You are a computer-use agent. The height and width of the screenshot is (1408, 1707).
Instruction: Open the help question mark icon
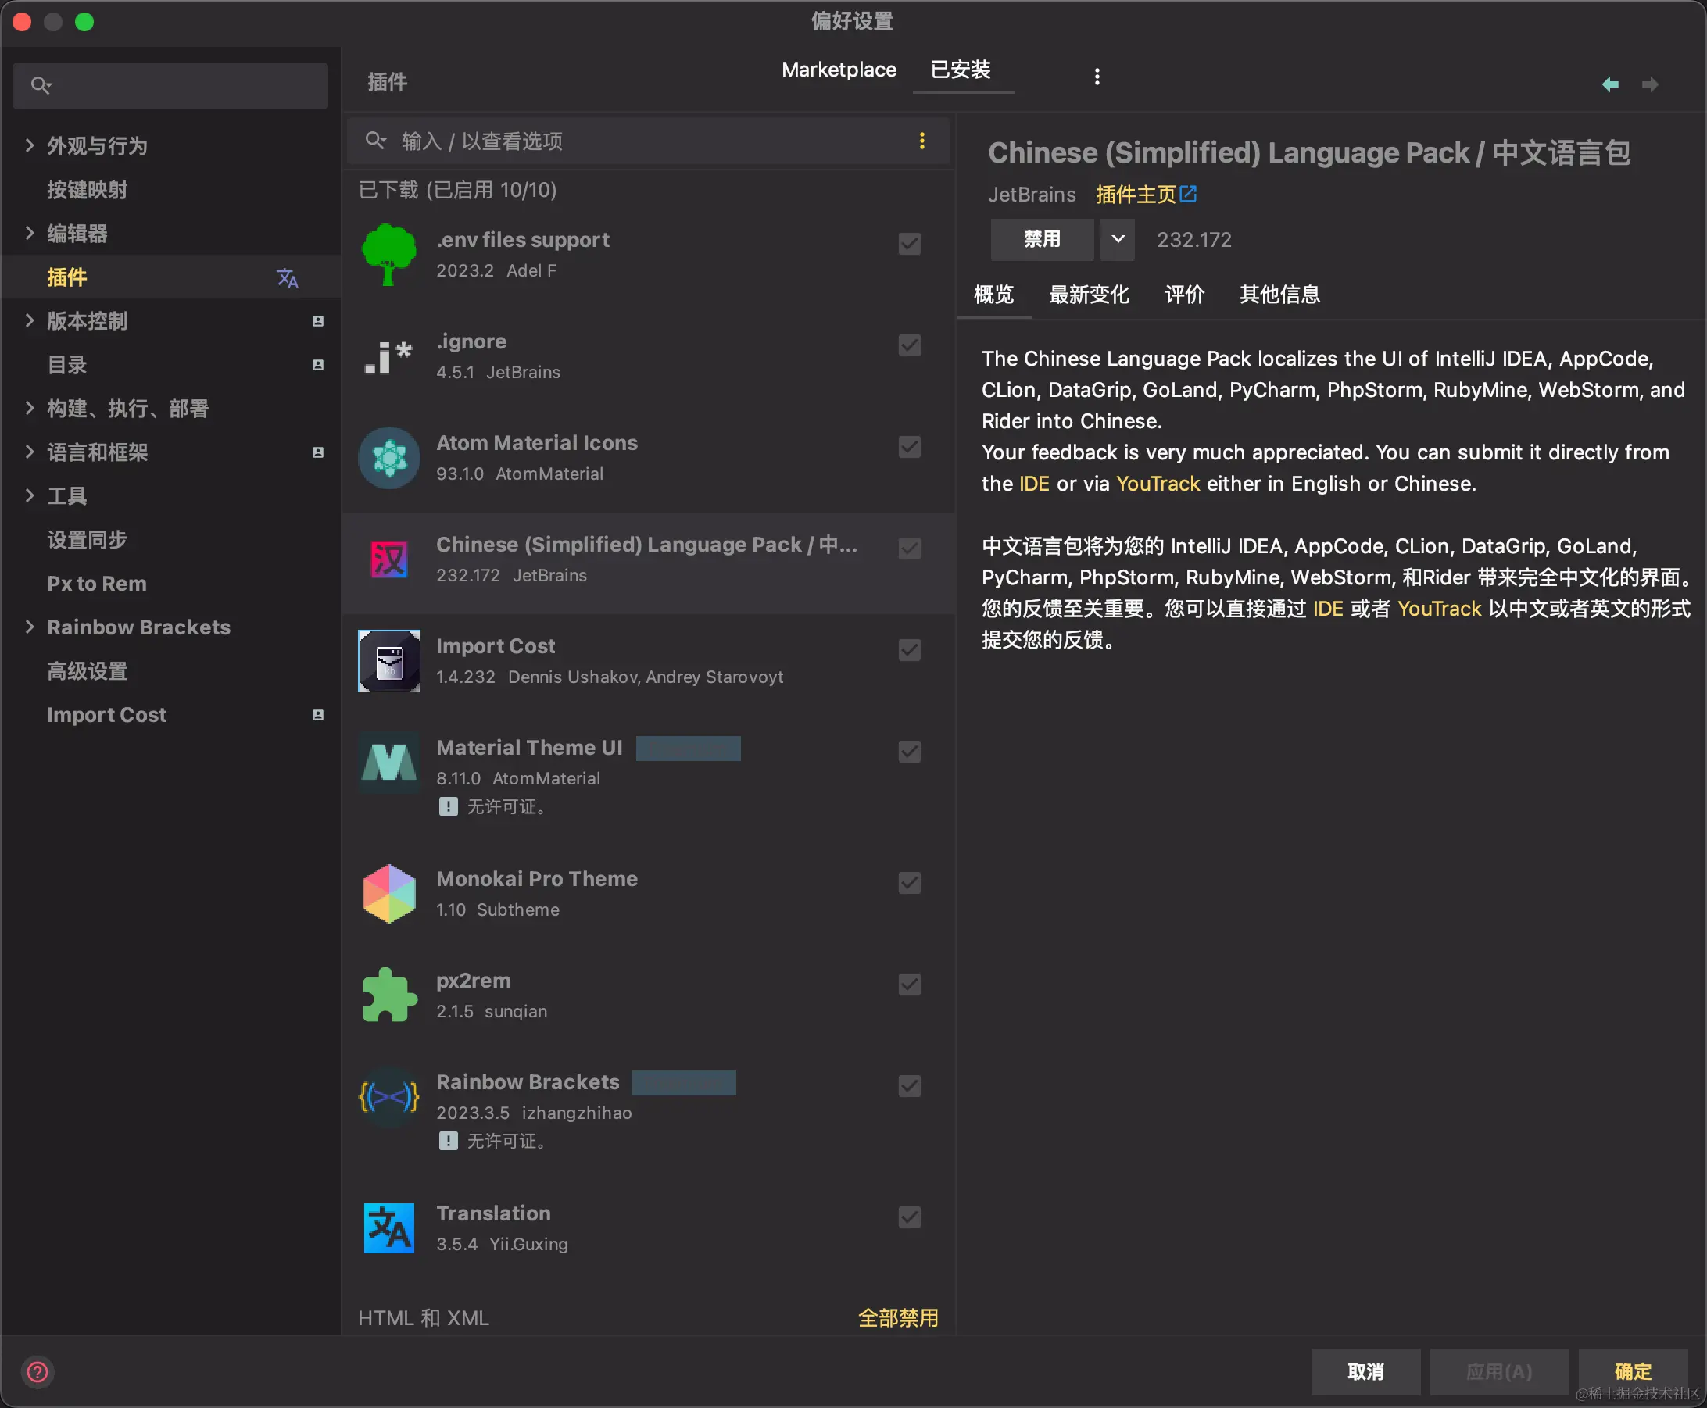pos(38,1372)
